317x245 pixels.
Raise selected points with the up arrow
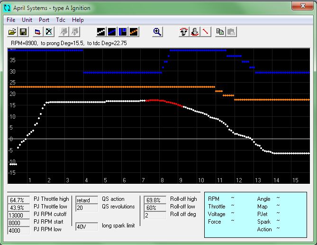[184, 32]
